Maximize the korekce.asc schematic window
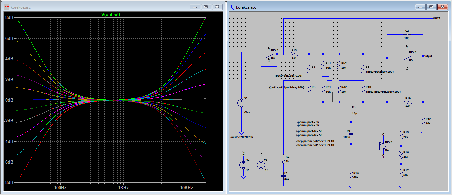 431,7
